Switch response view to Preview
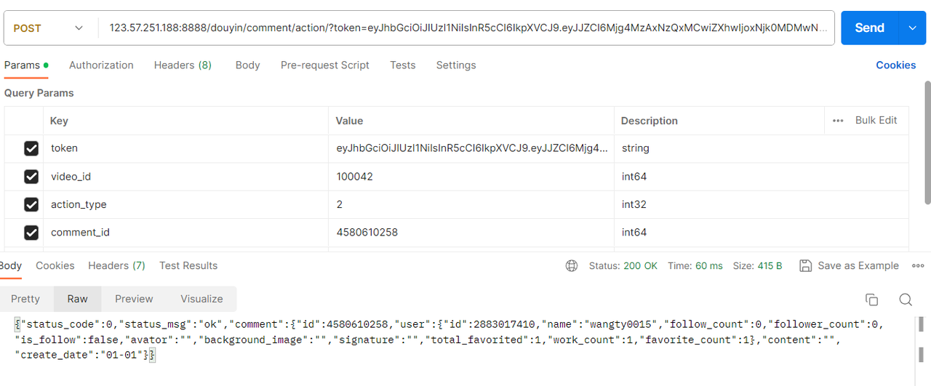 click(134, 299)
